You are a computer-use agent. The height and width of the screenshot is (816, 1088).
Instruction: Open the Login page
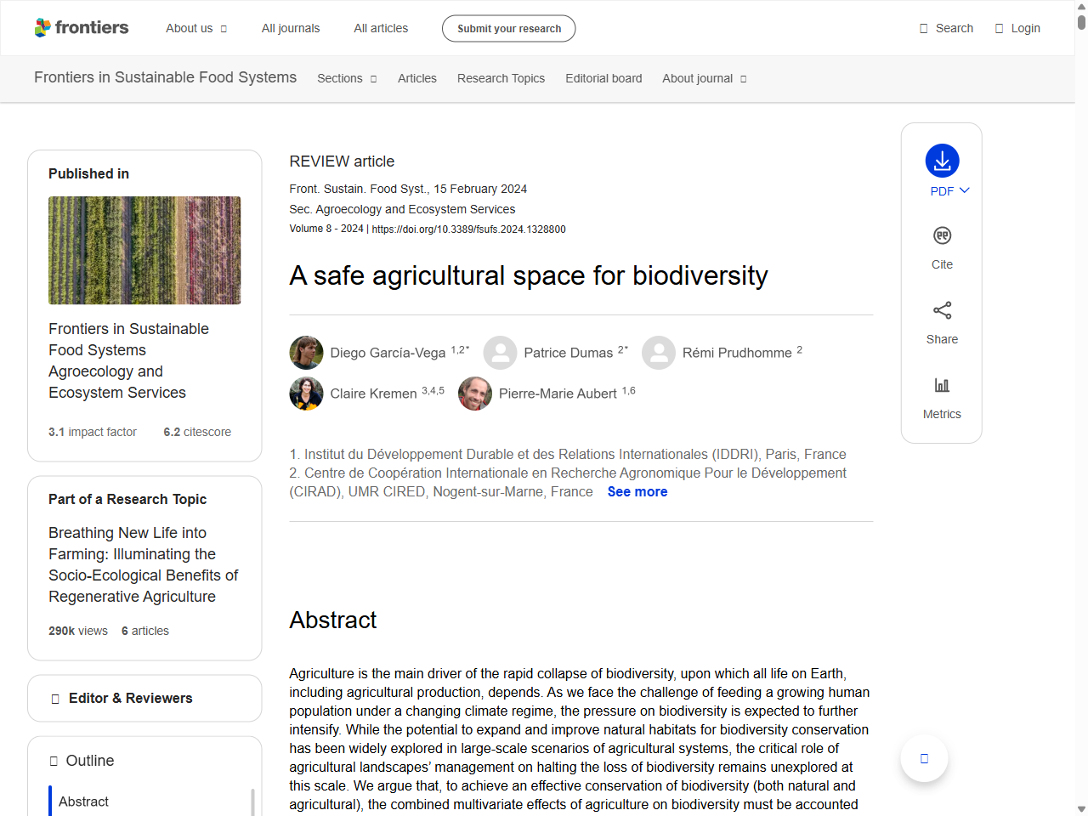coord(1017,27)
